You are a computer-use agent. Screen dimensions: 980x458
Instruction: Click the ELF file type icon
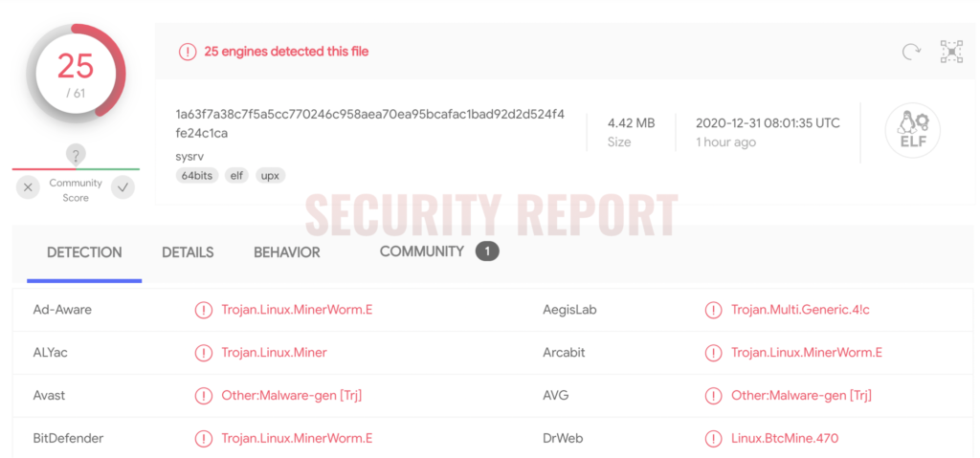click(x=912, y=131)
